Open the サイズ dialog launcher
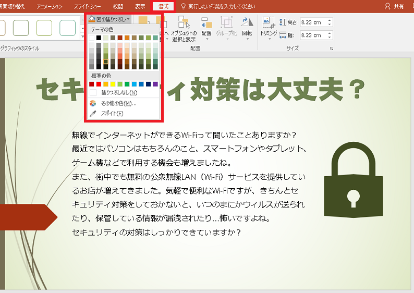 (332, 48)
